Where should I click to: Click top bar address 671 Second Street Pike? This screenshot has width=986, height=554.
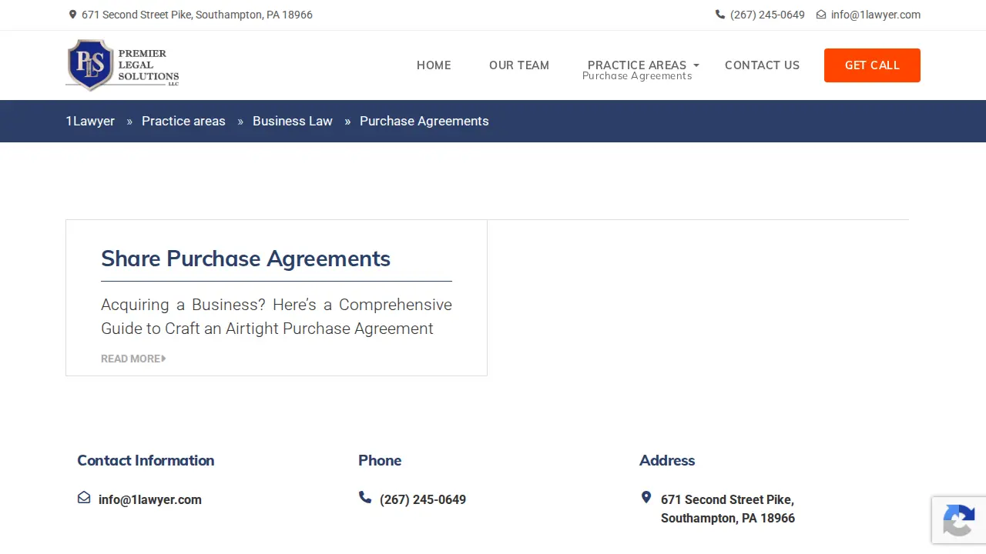click(197, 15)
